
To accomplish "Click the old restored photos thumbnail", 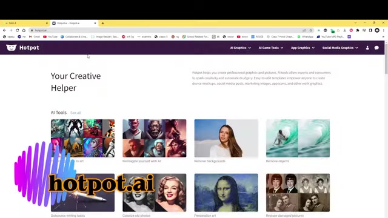I will pos(298,193).
